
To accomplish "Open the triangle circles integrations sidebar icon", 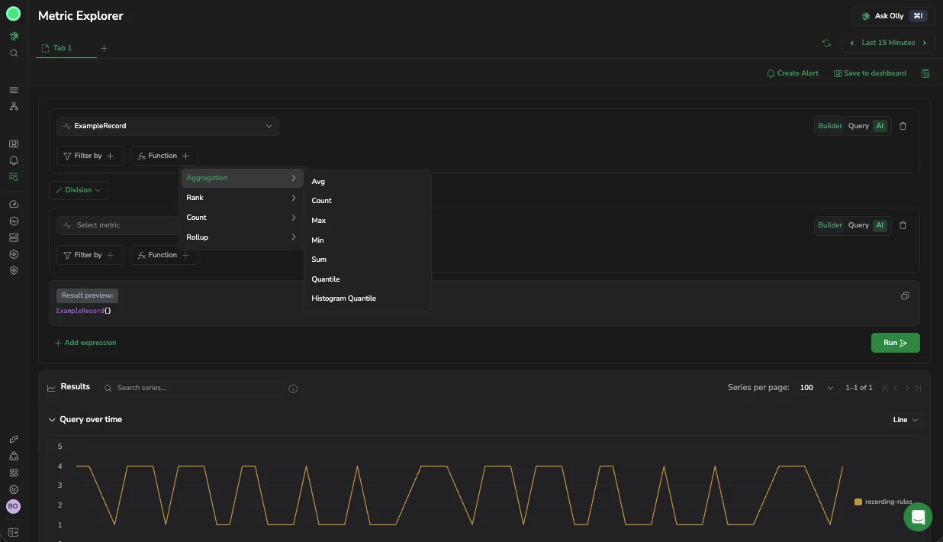I will pyautogui.click(x=14, y=456).
